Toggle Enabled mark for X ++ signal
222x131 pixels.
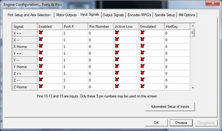(x=41, y=33)
